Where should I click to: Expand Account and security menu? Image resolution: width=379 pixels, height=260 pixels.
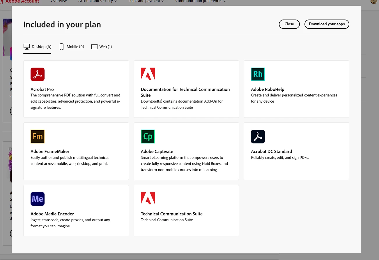[98, 1]
